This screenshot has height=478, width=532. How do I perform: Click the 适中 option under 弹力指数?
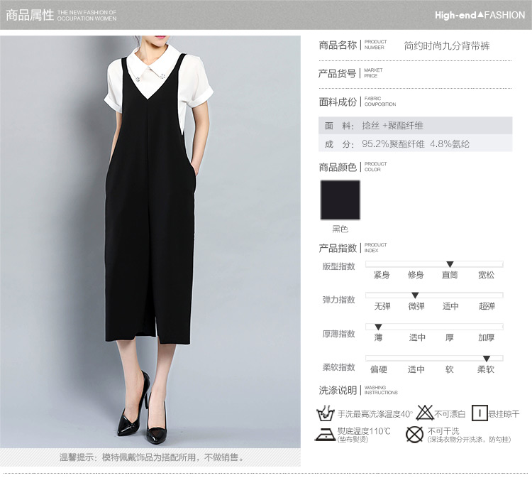(450, 306)
